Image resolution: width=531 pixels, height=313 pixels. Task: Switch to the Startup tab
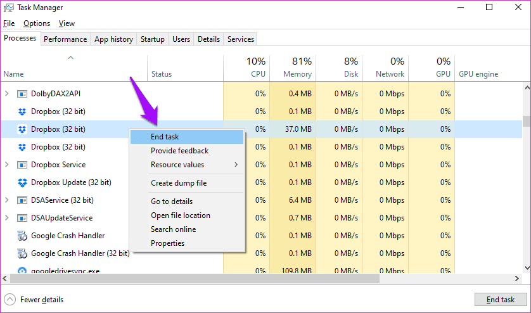152,39
